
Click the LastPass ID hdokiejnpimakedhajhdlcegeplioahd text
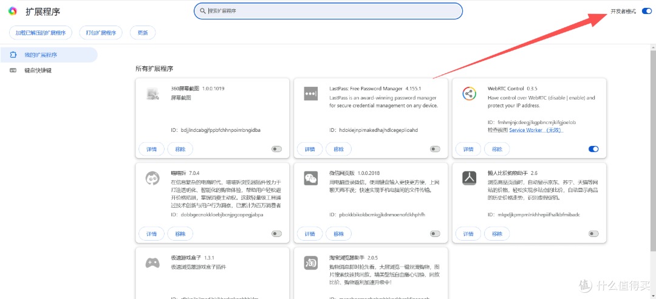pos(374,130)
